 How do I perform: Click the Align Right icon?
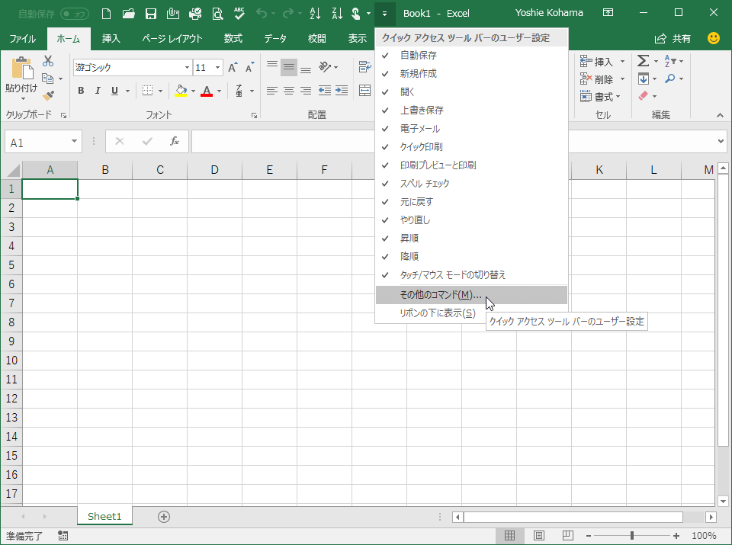pos(306,91)
